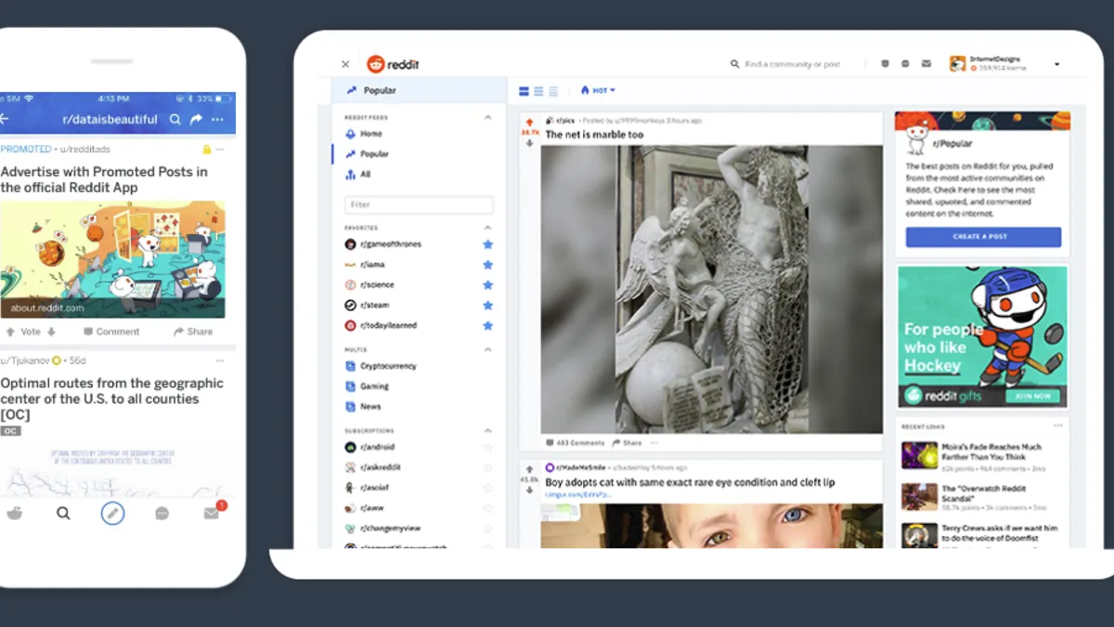This screenshot has height=627, width=1114.
Task: Favorite r/android with its star
Action: [x=488, y=448]
